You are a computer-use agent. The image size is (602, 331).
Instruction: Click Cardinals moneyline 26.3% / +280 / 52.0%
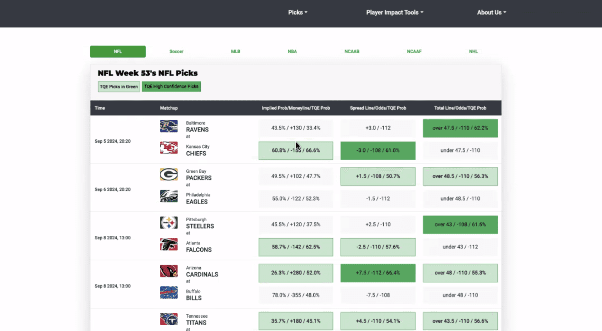(296, 273)
